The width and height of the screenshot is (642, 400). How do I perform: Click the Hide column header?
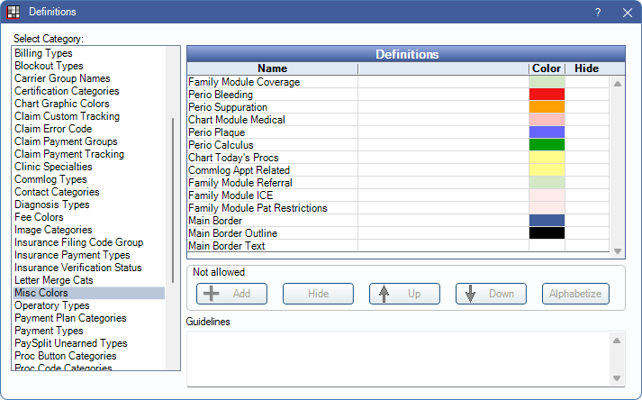586,68
